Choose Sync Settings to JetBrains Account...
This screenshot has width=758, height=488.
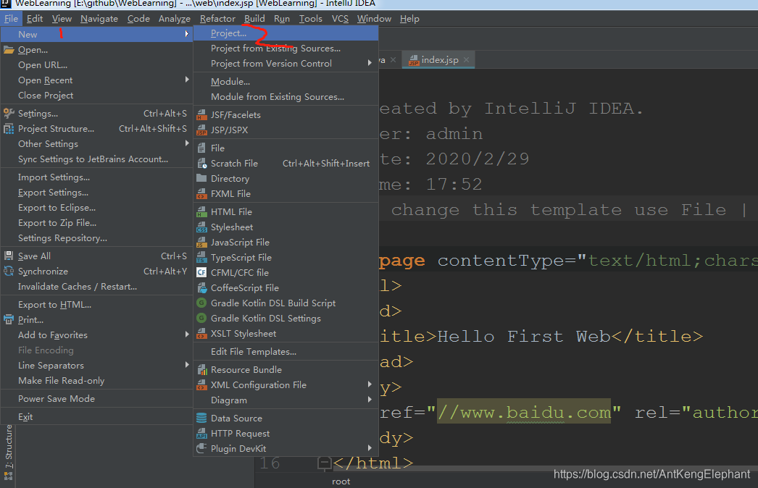[96, 159]
